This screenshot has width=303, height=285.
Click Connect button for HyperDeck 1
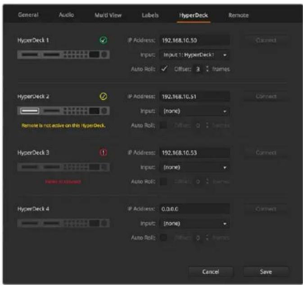tap(266, 40)
